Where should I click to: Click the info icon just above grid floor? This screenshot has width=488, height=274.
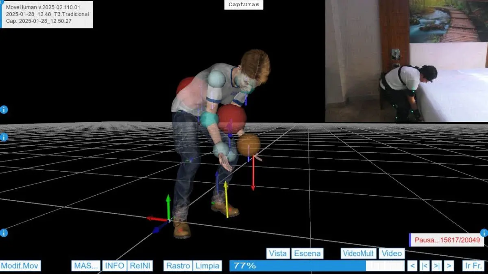point(4,137)
